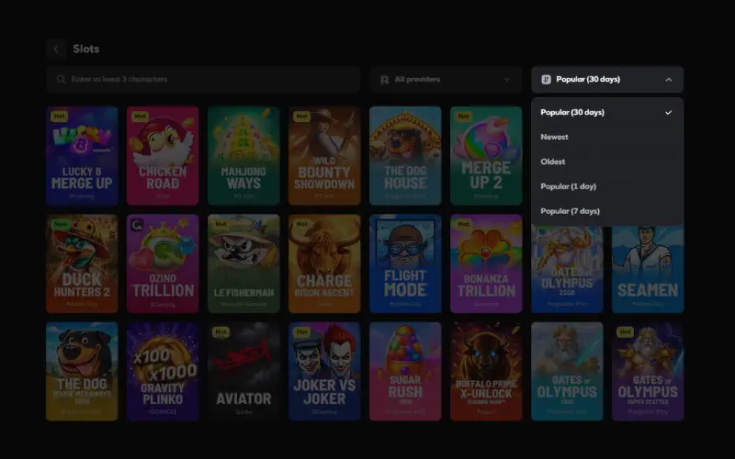Image resolution: width=735 pixels, height=459 pixels.
Task: Open Gates of Olympus Super Scatter card
Action: click(648, 372)
